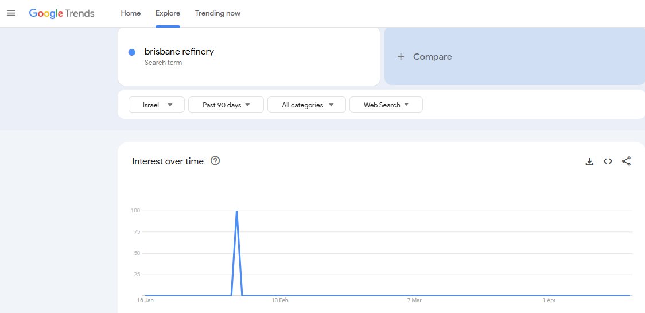Viewport: 645px width, 313px height.
Task: Open the embed code icon
Action: click(608, 161)
